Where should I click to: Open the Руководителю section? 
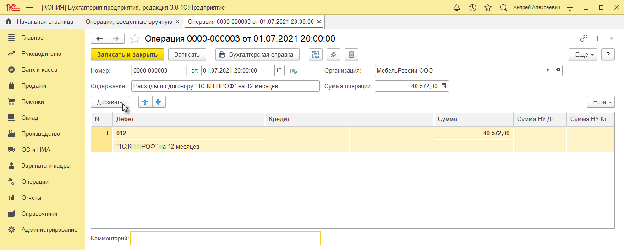pos(41,53)
